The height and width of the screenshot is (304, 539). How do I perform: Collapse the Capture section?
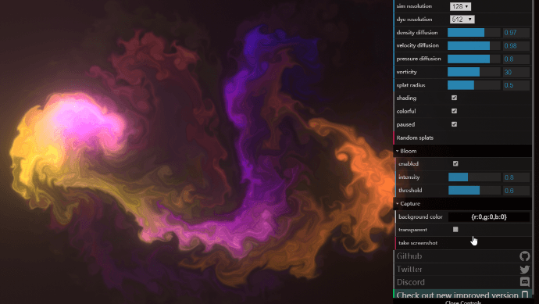click(x=462, y=204)
